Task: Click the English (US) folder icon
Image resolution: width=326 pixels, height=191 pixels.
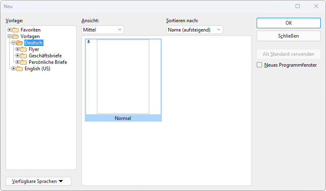Action: 19,69
